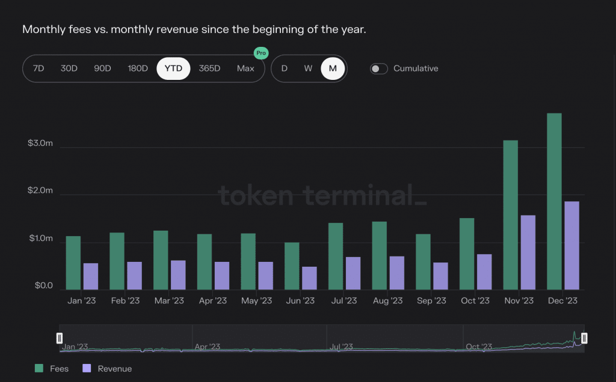Select the YTD range option
This screenshot has width=616, height=382.
173,68
